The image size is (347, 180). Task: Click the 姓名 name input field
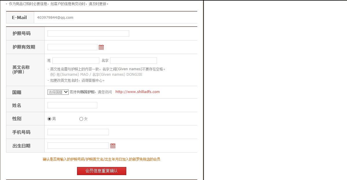[72, 105]
